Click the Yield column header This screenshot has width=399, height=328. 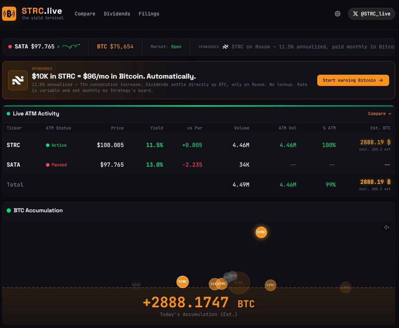[157, 128]
